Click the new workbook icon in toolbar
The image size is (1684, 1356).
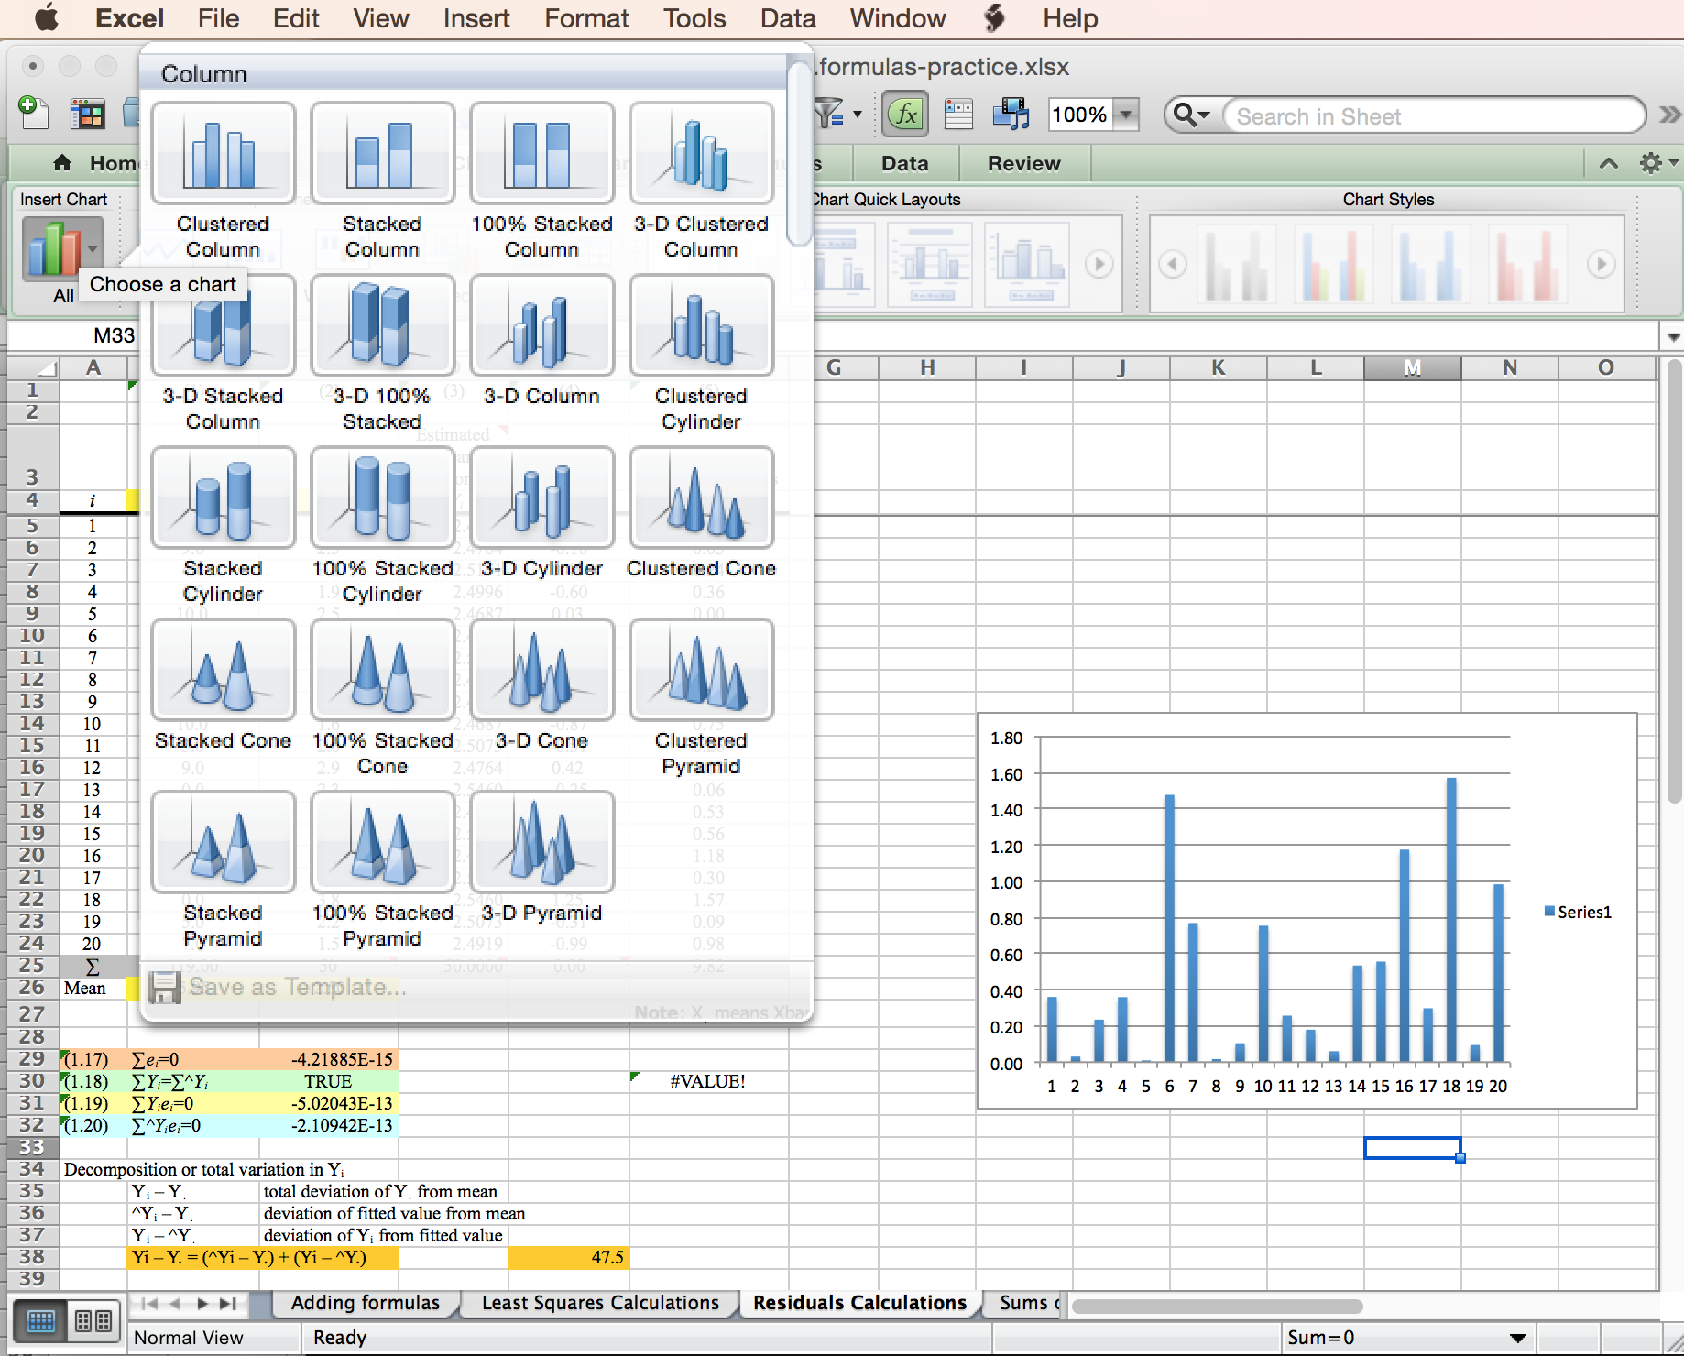34,114
